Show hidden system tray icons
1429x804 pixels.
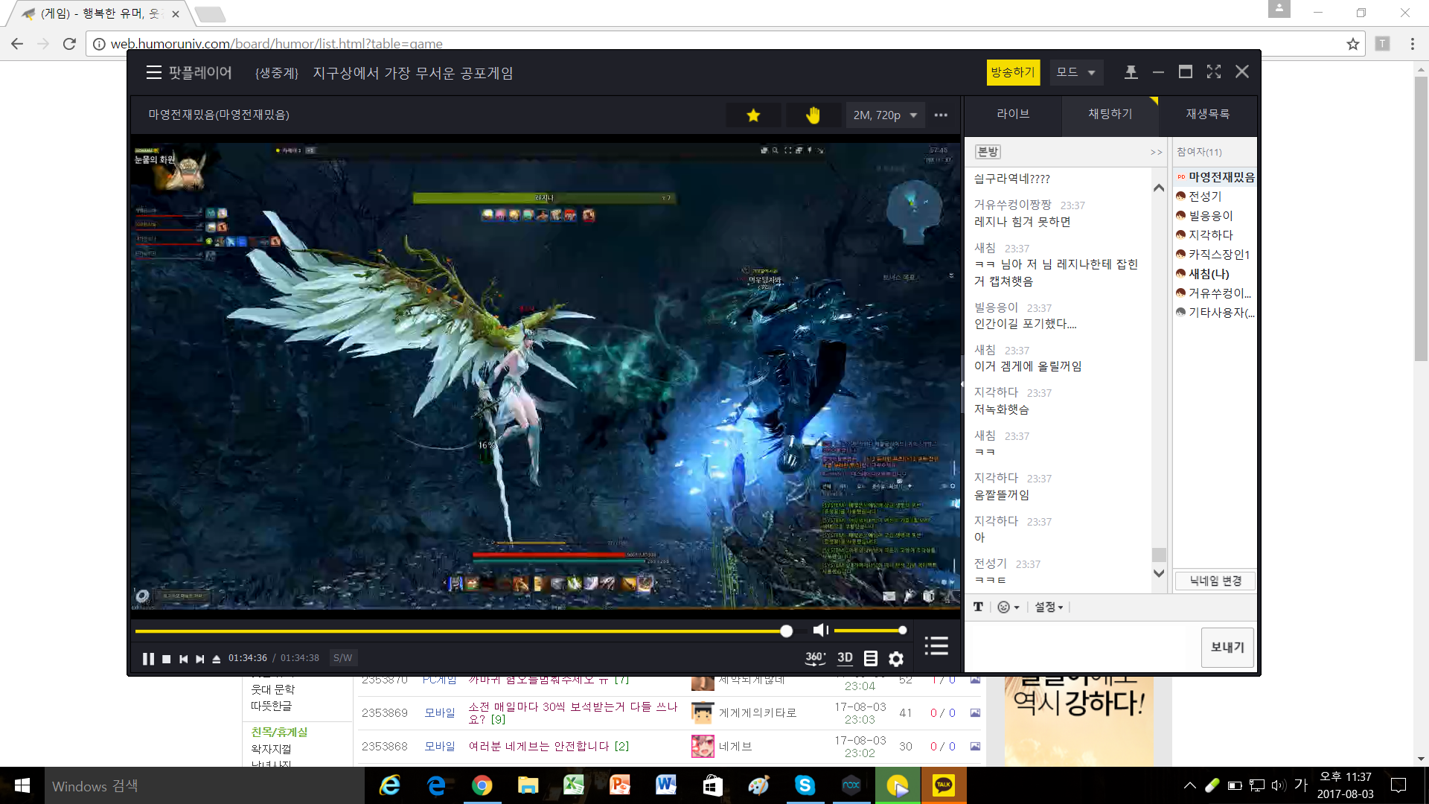pyautogui.click(x=1189, y=785)
